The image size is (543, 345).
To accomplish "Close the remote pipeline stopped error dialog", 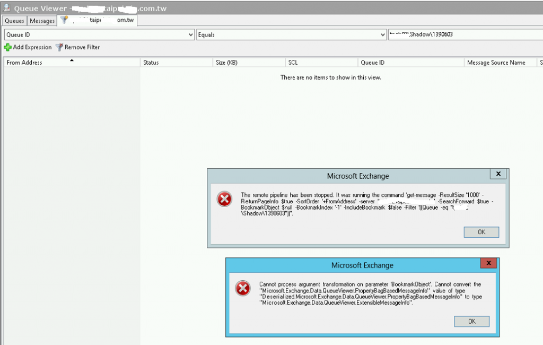I will click(x=498, y=174).
